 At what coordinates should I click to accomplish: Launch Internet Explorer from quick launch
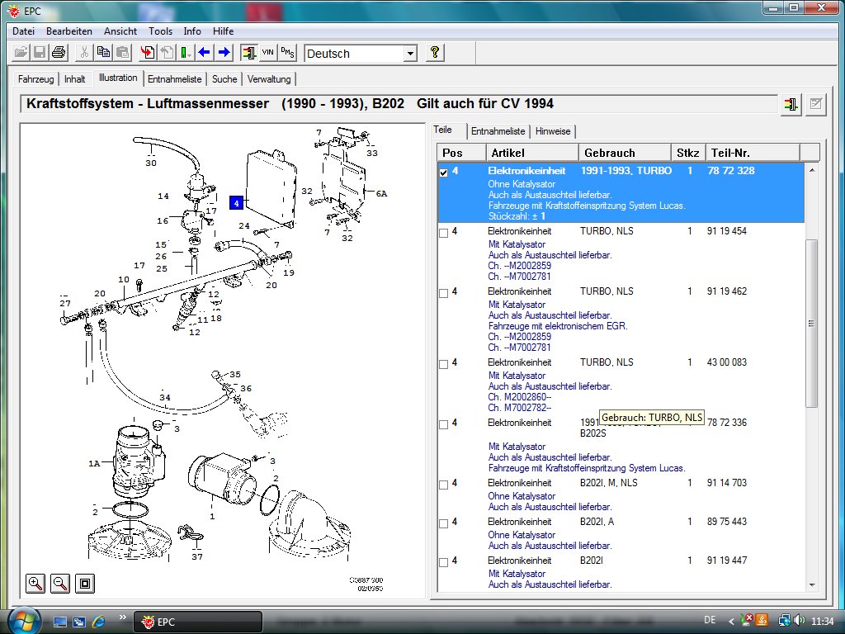(99, 622)
